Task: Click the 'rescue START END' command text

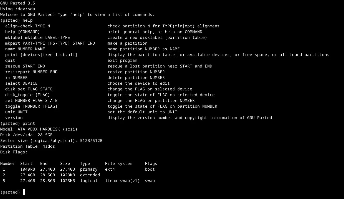Action: click(x=25, y=66)
